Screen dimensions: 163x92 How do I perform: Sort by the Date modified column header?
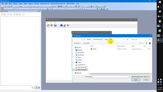click(x=120, y=46)
